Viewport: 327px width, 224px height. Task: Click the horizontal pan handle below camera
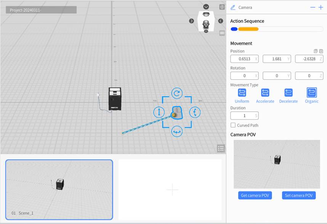(177, 131)
